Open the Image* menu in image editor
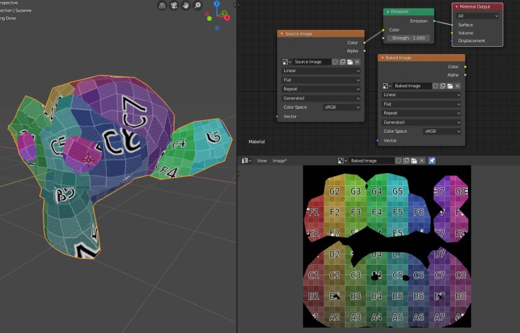Image resolution: width=520 pixels, height=333 pixels. tap(279, 161)
